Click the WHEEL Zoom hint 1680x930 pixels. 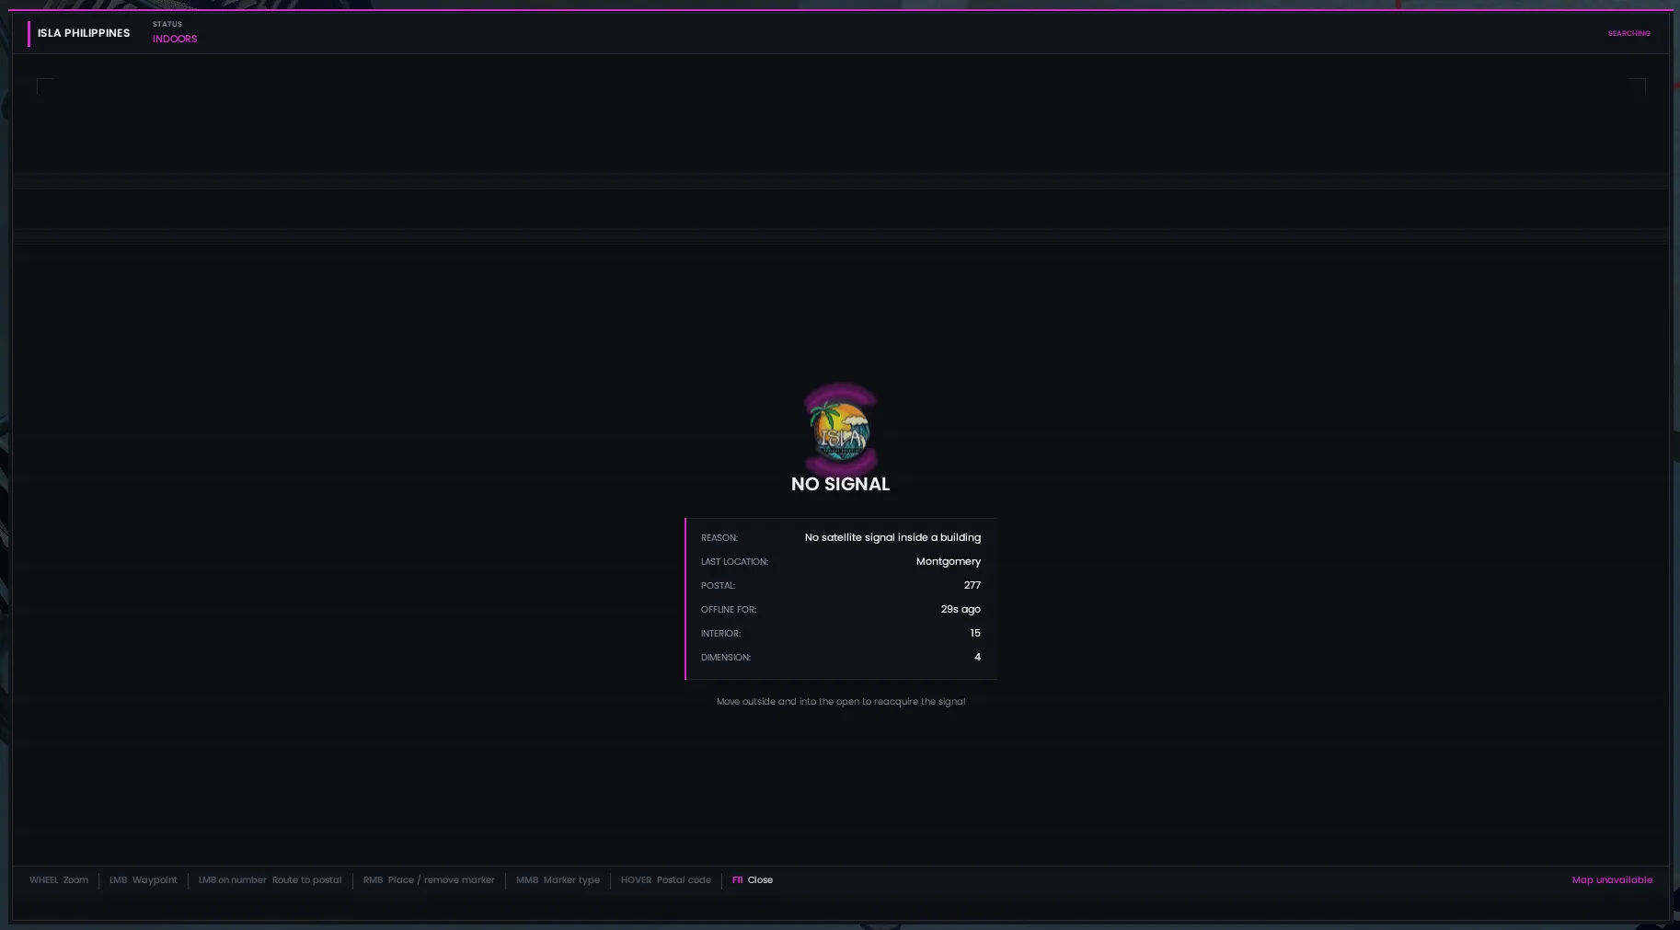tap(59, 880)
